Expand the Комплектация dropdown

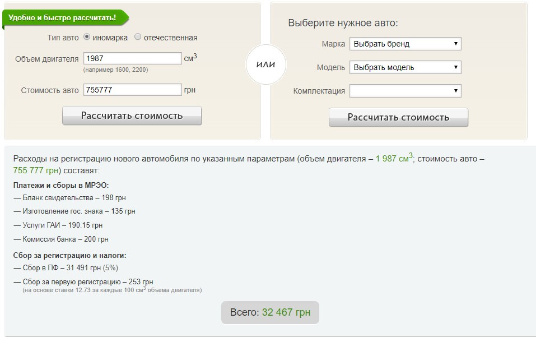click(405, 91)
